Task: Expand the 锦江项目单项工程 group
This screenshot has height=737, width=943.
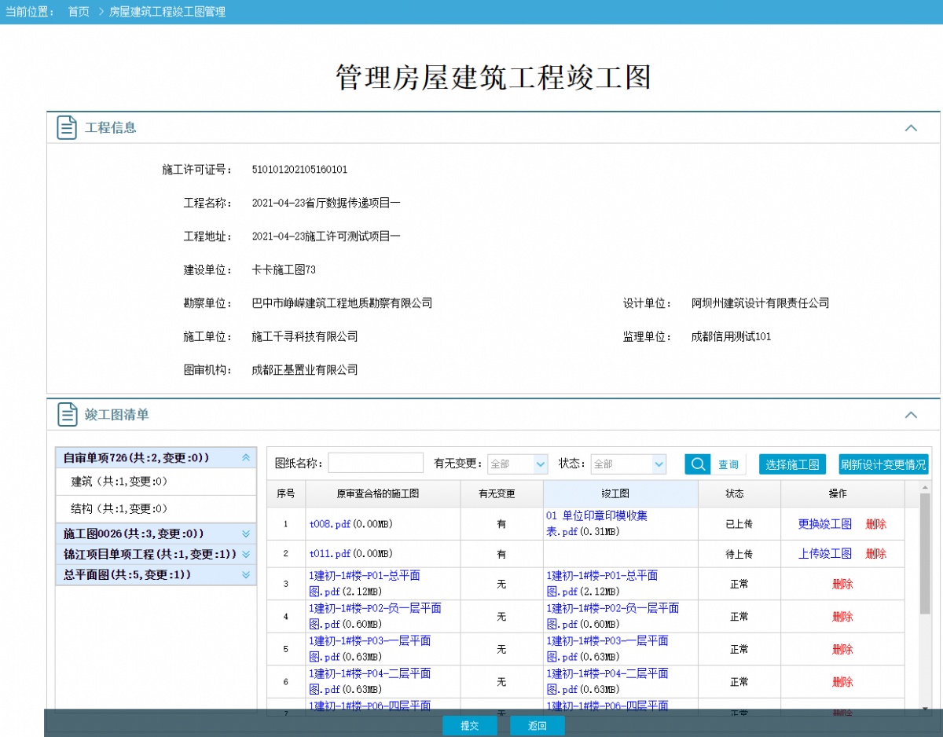Action: click(246, 554)
